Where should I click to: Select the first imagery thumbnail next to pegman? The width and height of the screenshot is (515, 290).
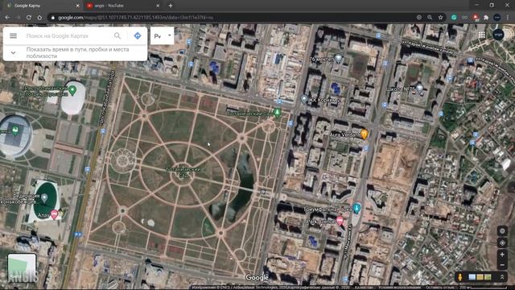point(472,277)
